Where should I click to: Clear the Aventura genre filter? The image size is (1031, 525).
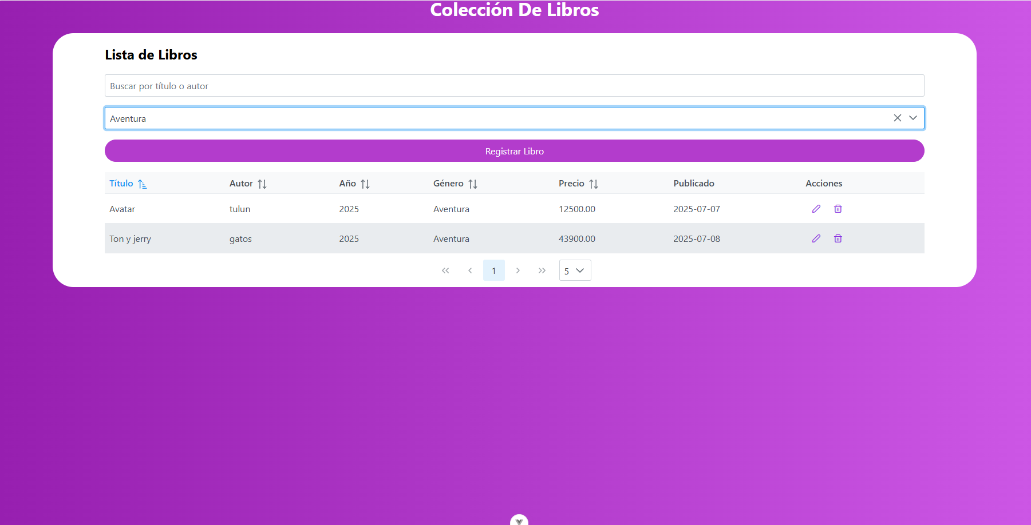898,118
